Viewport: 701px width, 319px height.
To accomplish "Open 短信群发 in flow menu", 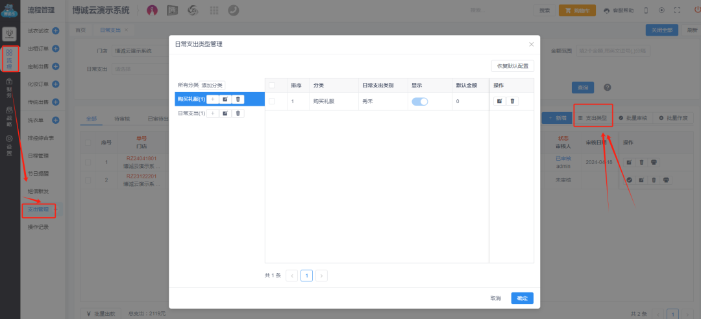I will tap(38, 191).
